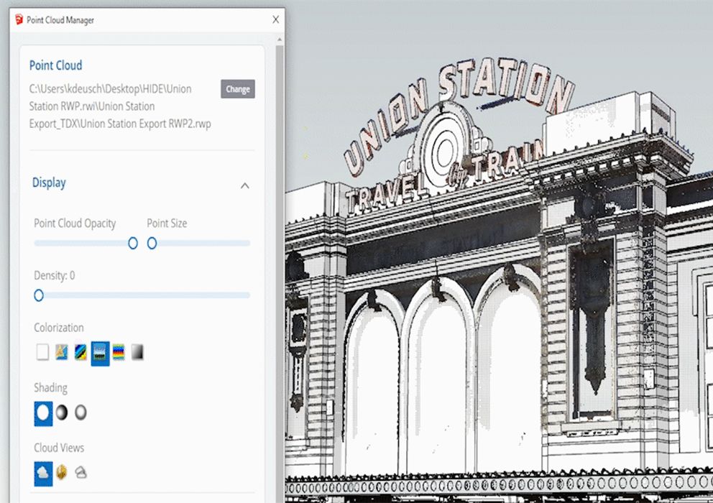Screen dimensions: 713x503
Task: Apply the rainbow-stripe colorization mode
Action: [x=119, y=352]
